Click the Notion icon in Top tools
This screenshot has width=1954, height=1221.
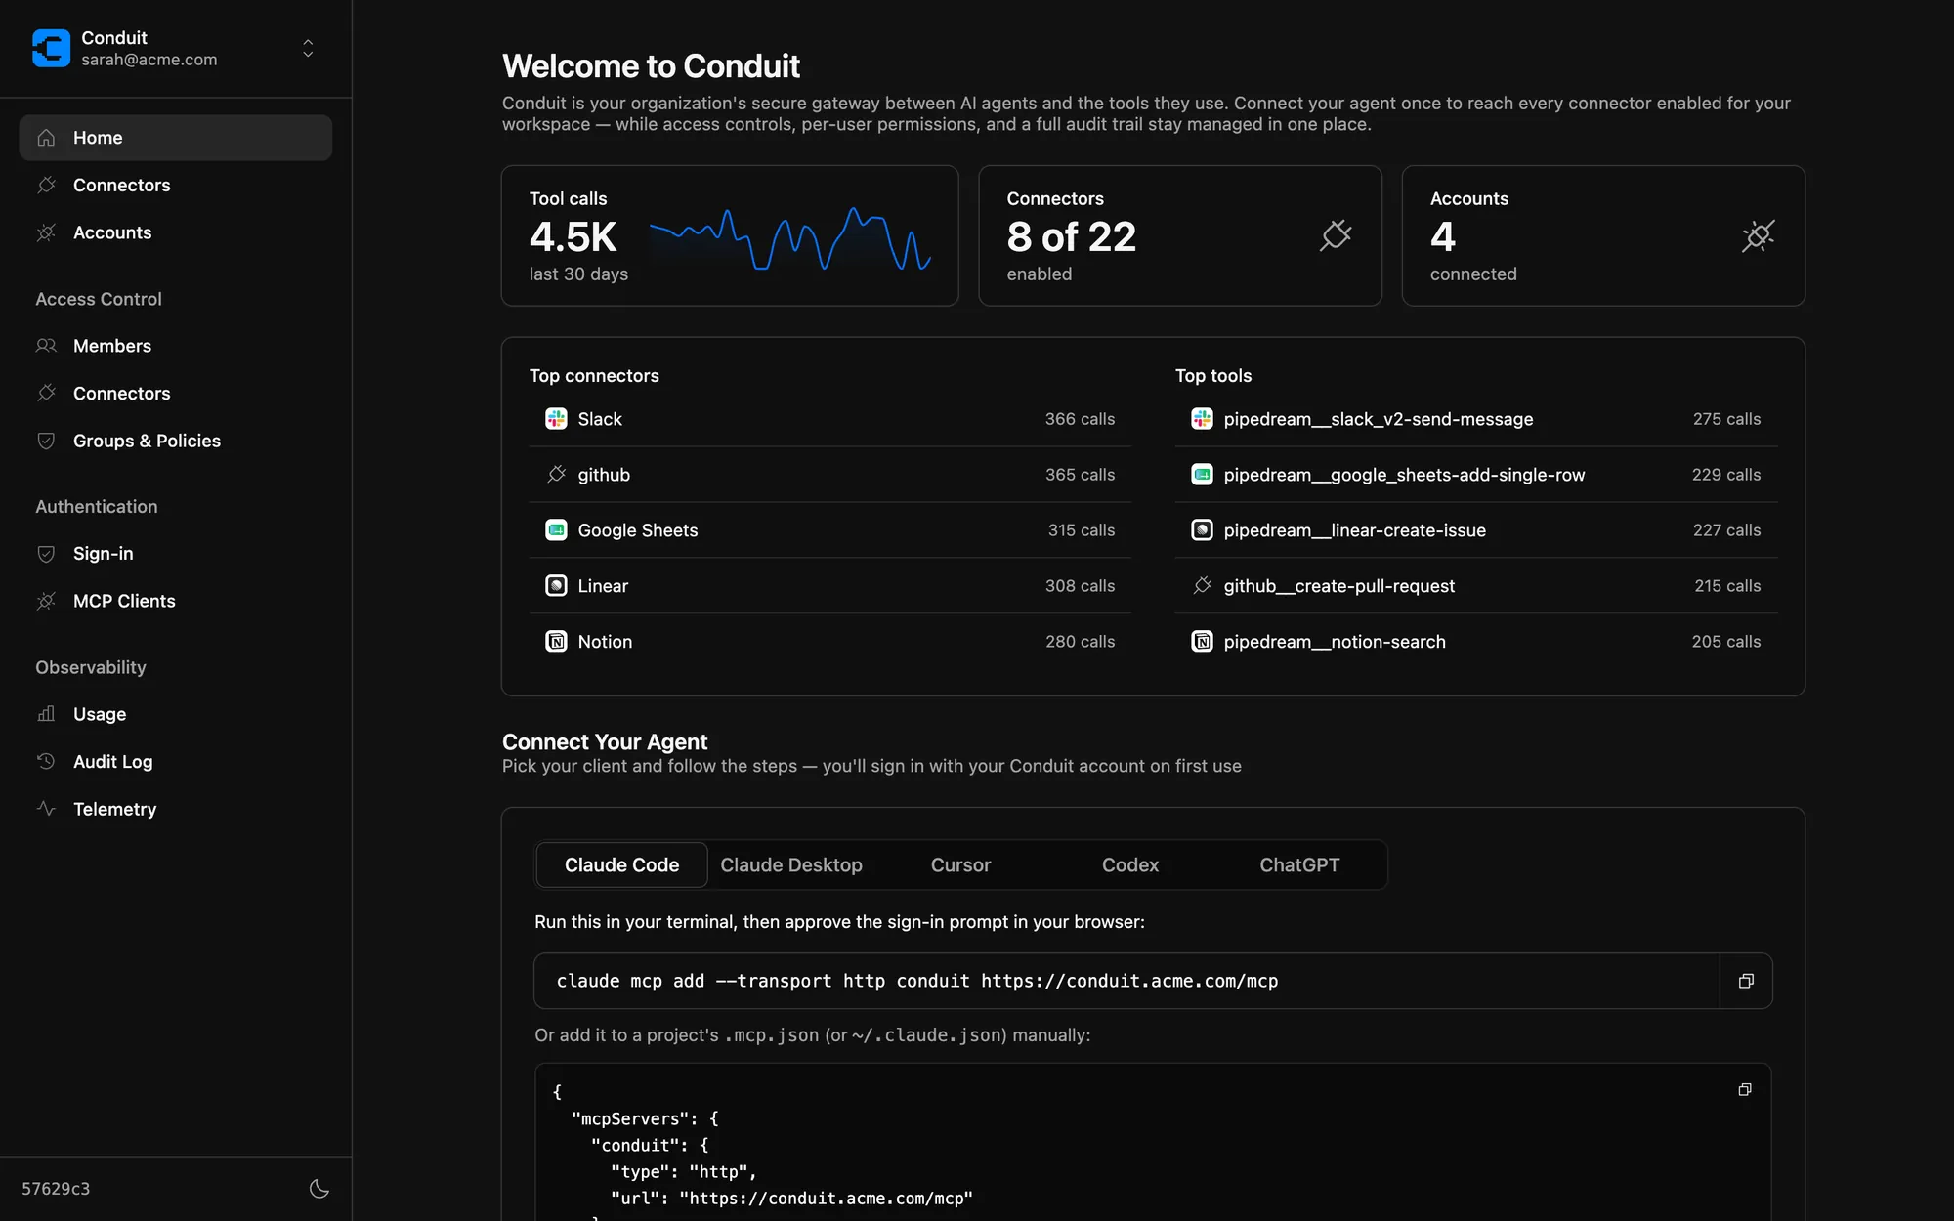1202,642
